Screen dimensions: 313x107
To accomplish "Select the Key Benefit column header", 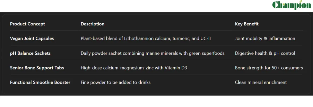I will [x=247, y=24].
